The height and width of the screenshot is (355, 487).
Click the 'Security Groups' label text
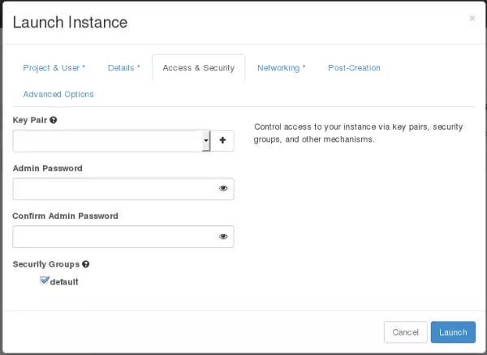coord(46,264)
